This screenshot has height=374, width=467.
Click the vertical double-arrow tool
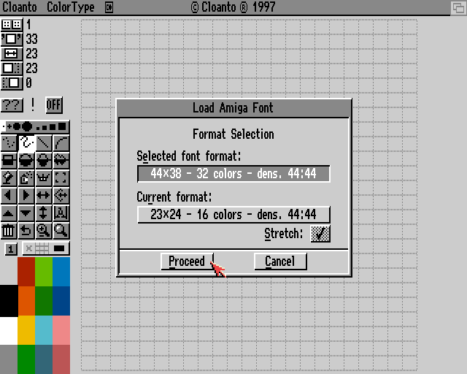tap(44, 213)
